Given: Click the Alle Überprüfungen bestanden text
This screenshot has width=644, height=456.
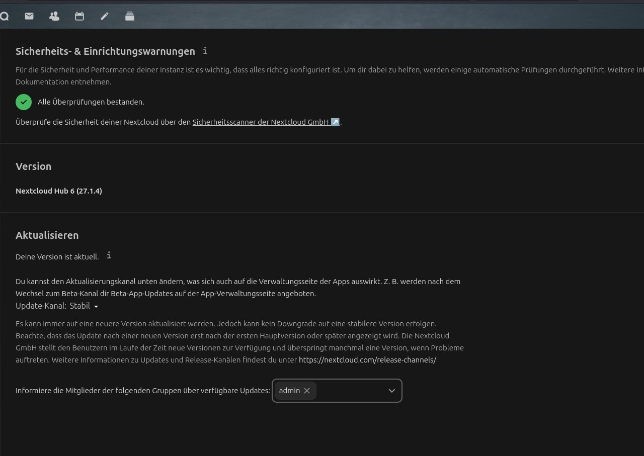Looking at the screenshot, I should point(91,102).
